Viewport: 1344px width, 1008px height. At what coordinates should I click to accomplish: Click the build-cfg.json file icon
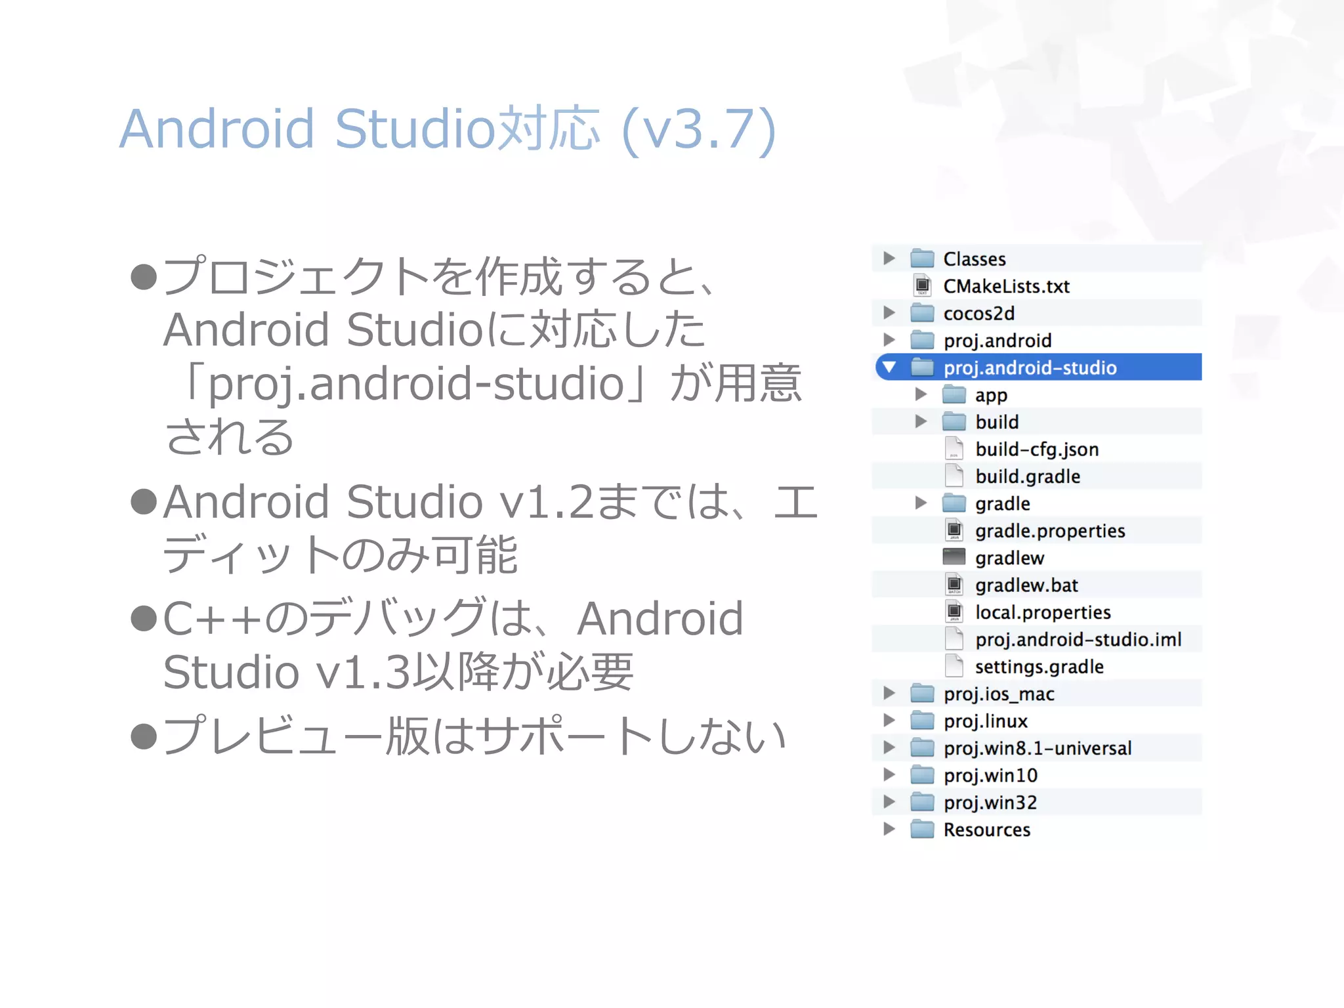(x=954, y=448)
